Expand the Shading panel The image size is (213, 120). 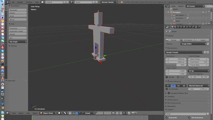click(171, 96)
